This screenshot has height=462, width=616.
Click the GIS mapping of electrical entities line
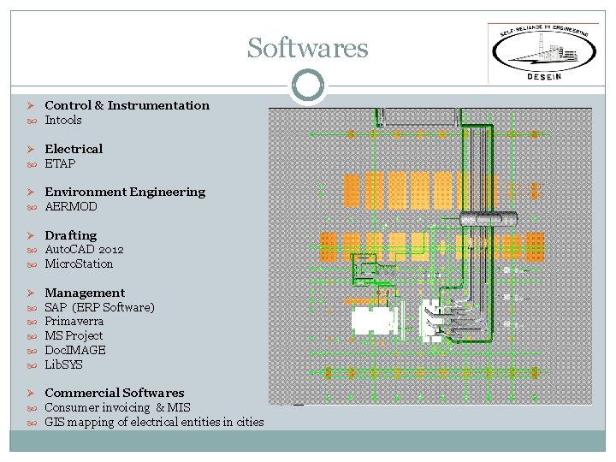154,422
